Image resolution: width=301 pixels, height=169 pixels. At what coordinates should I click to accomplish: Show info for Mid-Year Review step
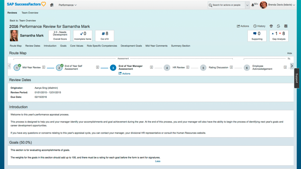(x=44, y=67)
